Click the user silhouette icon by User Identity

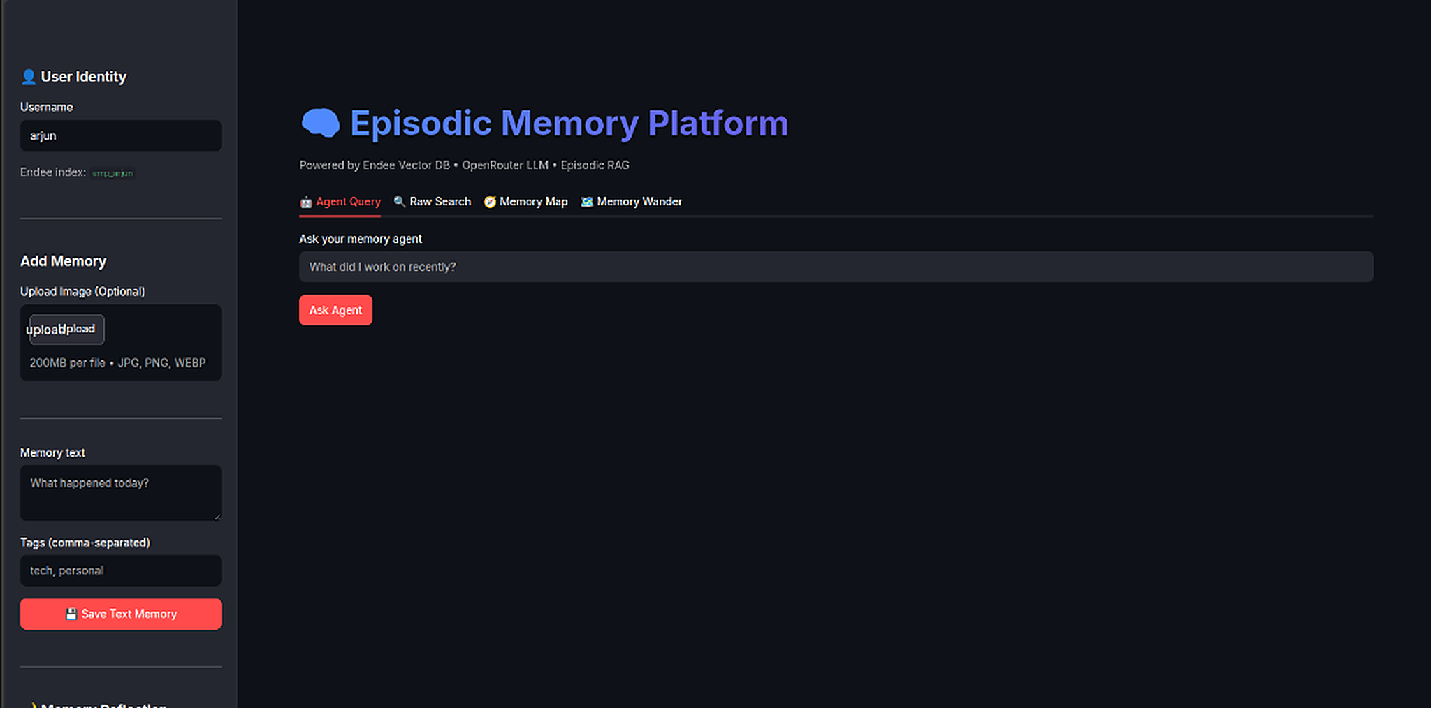pyautogui.click(x=29, y=77)
